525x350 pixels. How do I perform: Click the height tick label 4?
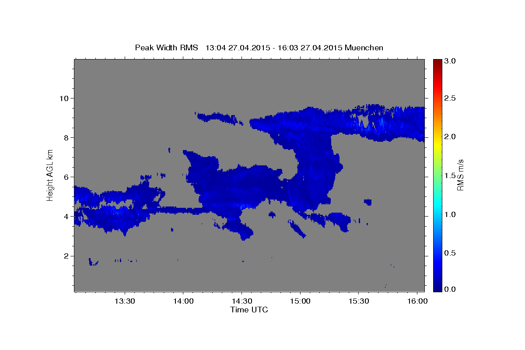click(x=67, y=217)
